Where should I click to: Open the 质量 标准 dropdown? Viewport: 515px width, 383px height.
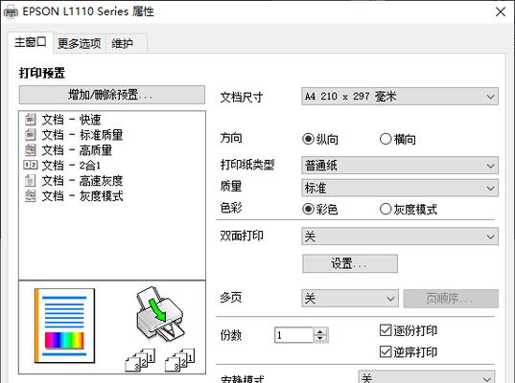(x=400, y=188)
